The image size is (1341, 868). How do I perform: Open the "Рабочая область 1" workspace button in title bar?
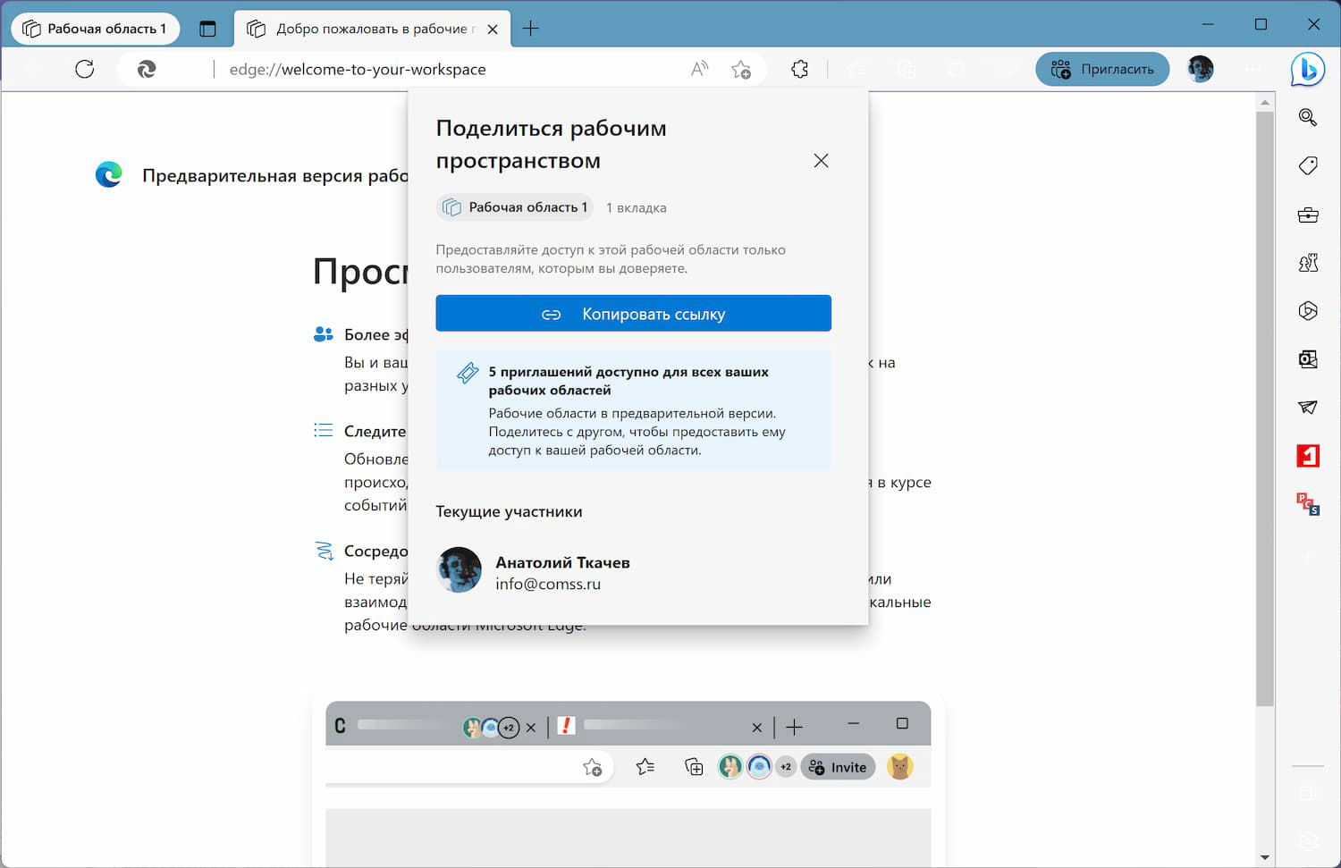pyautogui.click(x=95, y=29)
